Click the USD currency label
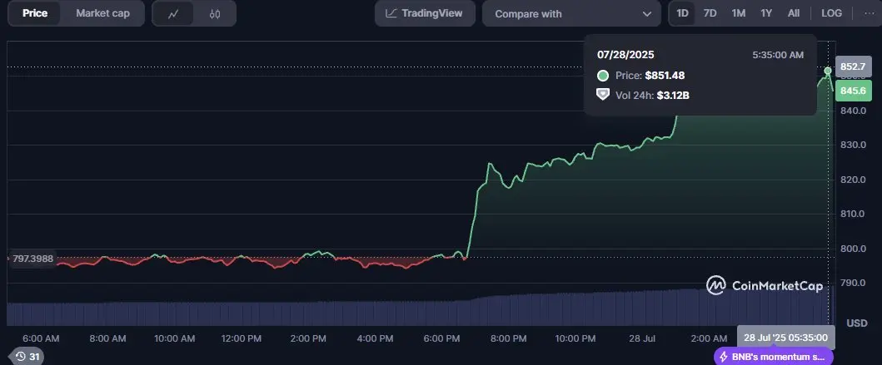 [x=857, y=323]
